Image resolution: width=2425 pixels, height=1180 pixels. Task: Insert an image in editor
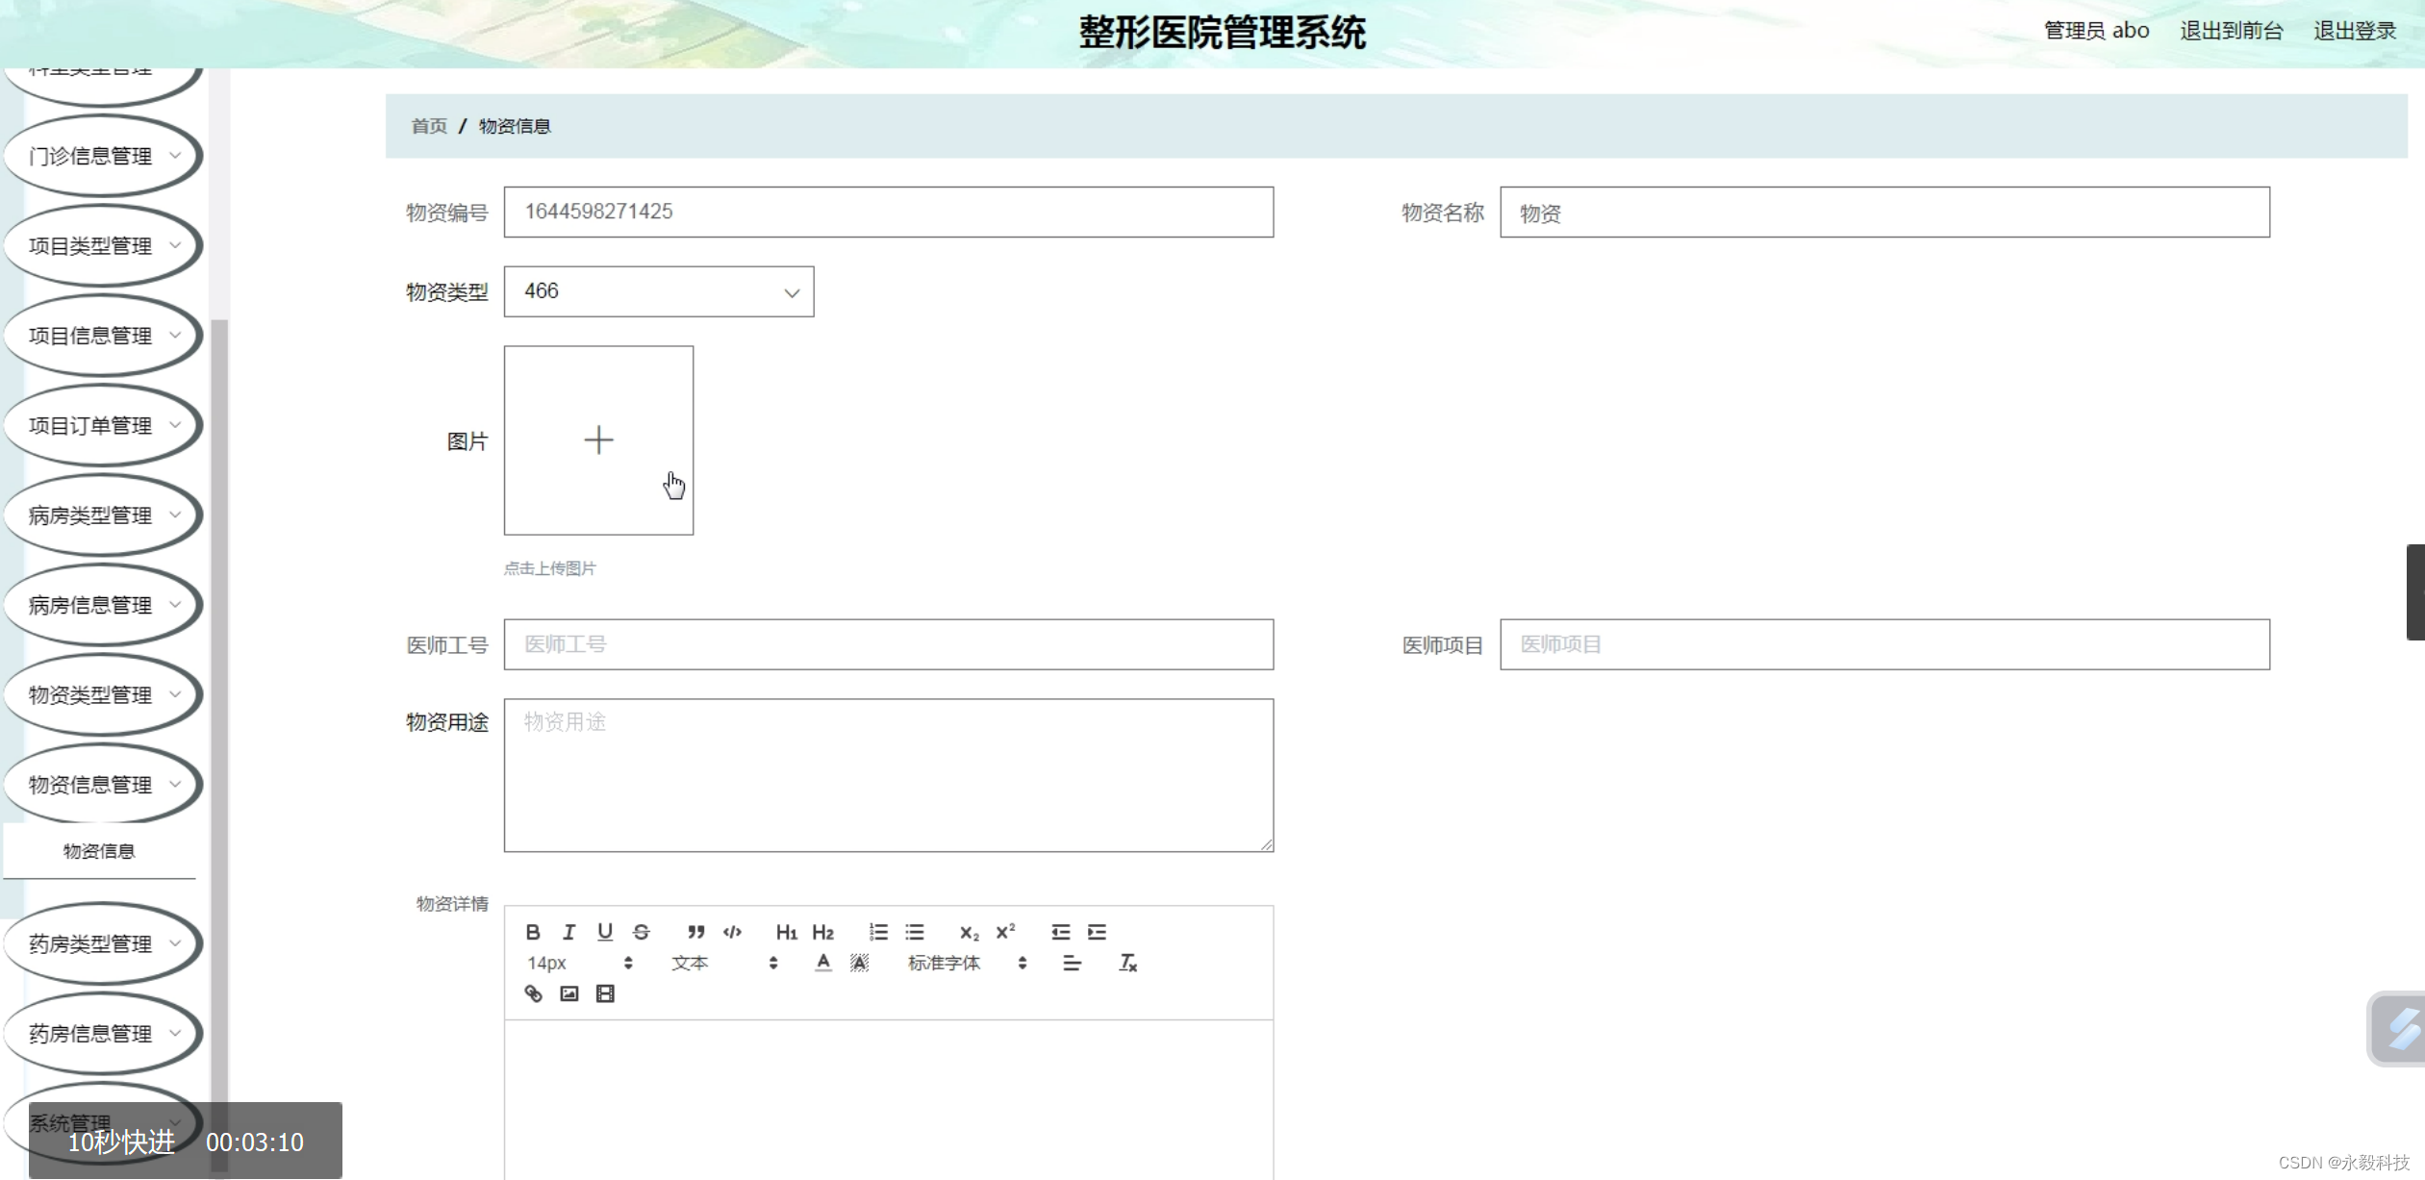tap(568, 993)
